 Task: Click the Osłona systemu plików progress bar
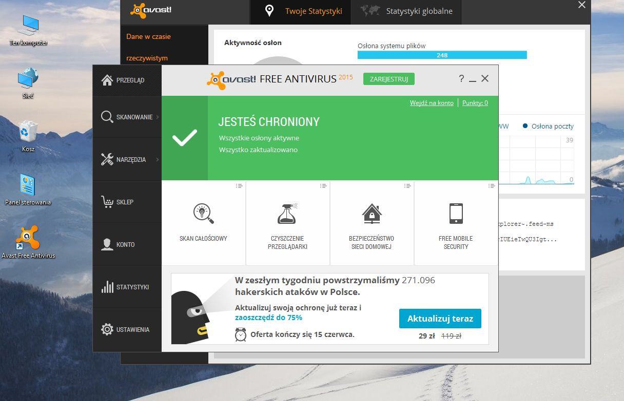coord(442,55)
